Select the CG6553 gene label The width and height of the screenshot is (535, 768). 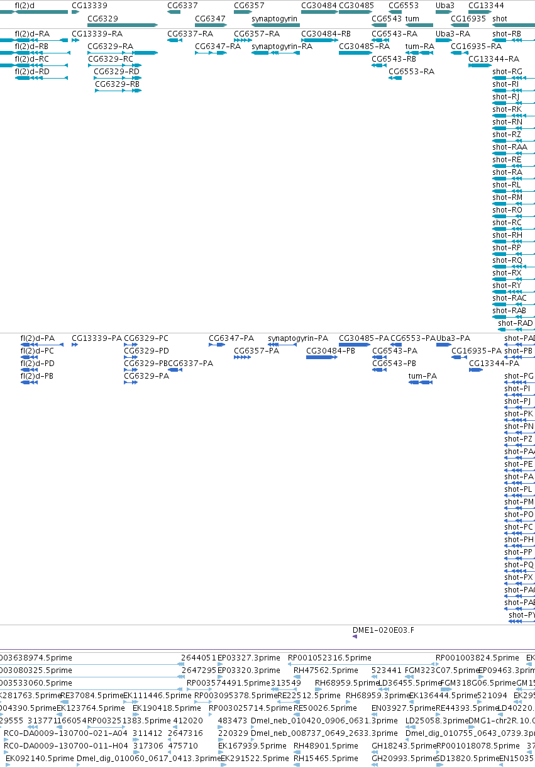point(404,6)
